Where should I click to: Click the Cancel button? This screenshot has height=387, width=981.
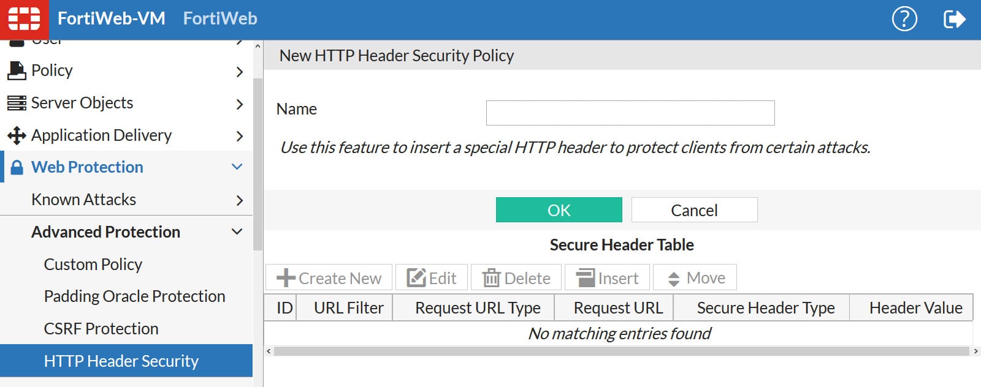pyautogui.click(x=695, y=210)
